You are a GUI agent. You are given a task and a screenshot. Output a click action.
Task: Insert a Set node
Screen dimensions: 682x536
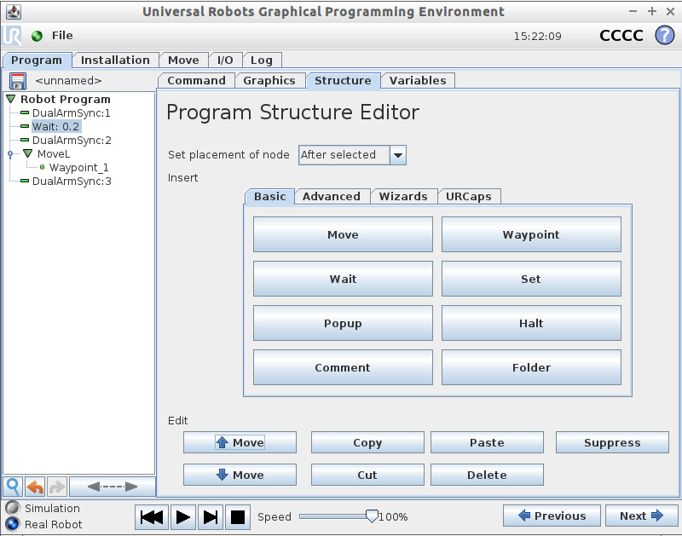click(531, 279)
